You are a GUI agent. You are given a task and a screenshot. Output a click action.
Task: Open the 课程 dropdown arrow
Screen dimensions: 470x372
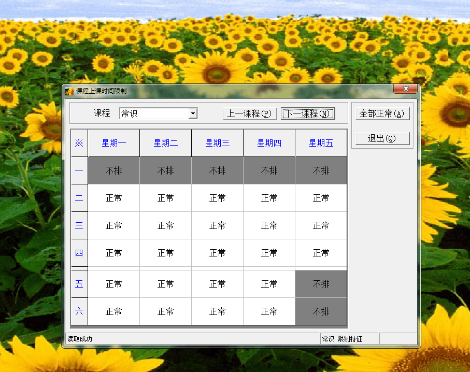[x=193, y=113]
